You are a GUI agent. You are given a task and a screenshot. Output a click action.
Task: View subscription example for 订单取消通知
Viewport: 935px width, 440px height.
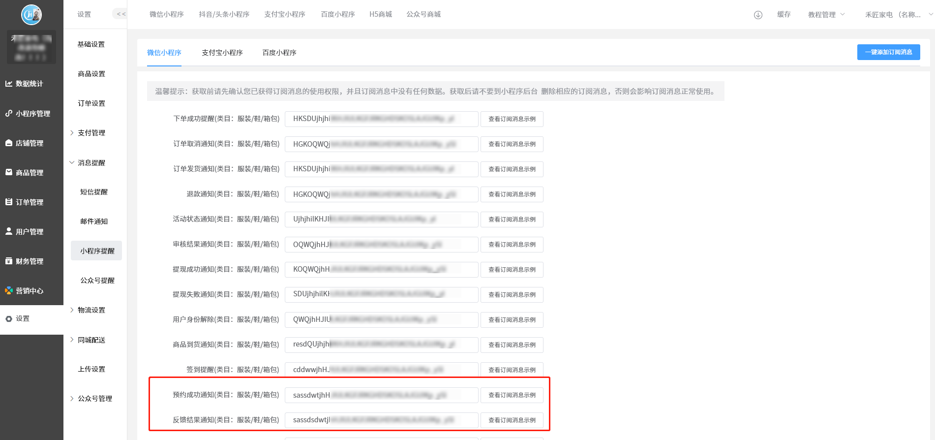click(512, 144)
